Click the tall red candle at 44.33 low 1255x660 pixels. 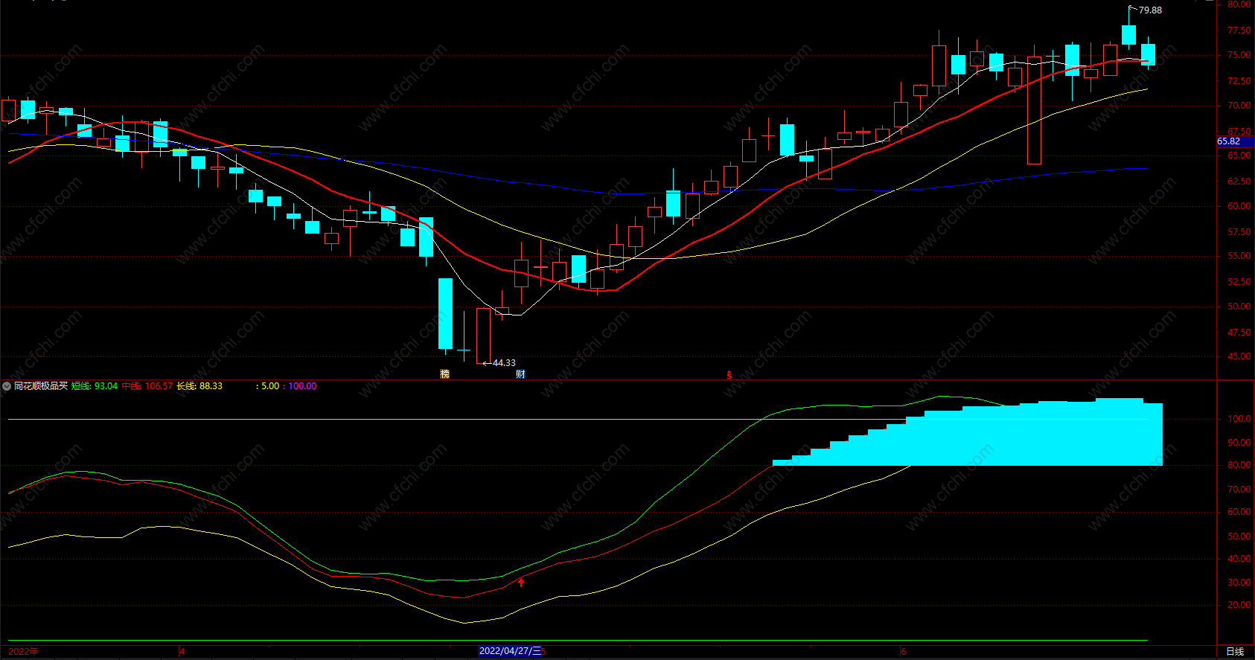484,336
